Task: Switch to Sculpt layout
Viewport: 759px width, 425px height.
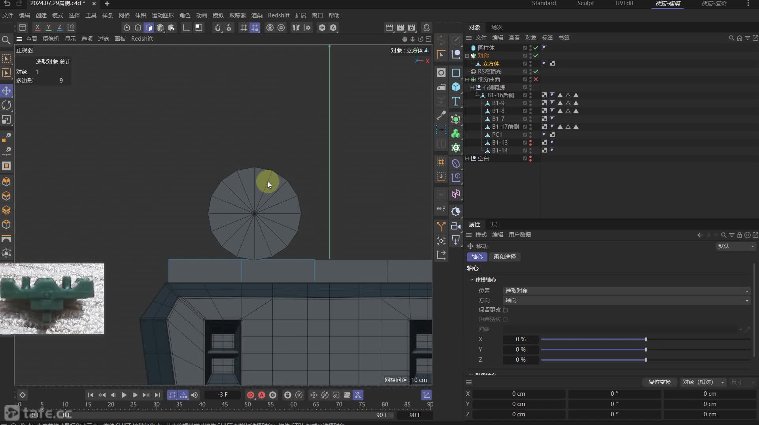Action: (x=585, y=3)
